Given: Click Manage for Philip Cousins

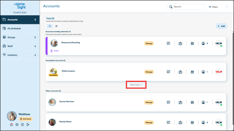Looking at the screenshot, I should click(x=149, y=72).
